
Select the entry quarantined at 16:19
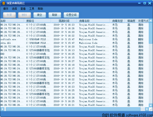pyautogui.click(x=74, y=76)
